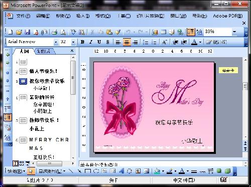Open the zoom percentage dropdown showing 33%
The image size is (251, 187).
coord(234,32)
